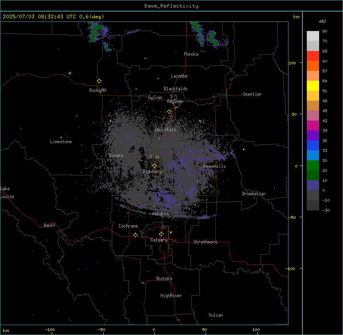Click the Sylvan label on the map
Image resolution: width=343 pixels, height=335 pixels.
[x=155, y=97]
